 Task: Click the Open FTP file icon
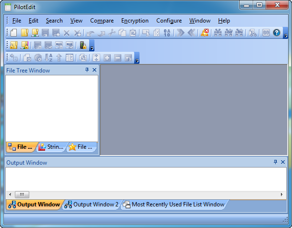point(35,33)
